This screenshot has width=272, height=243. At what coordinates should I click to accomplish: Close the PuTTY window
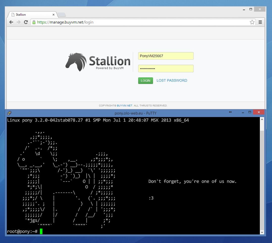coord(259,112)
